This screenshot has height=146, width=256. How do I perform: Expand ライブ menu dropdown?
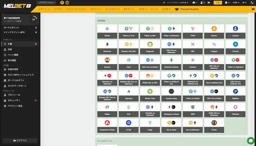(x=58, y=9)
